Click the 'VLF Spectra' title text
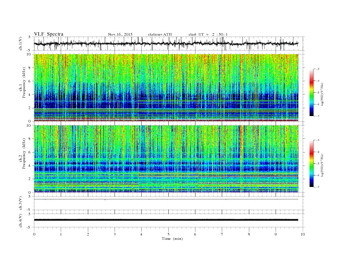 [x=49, y=34]
